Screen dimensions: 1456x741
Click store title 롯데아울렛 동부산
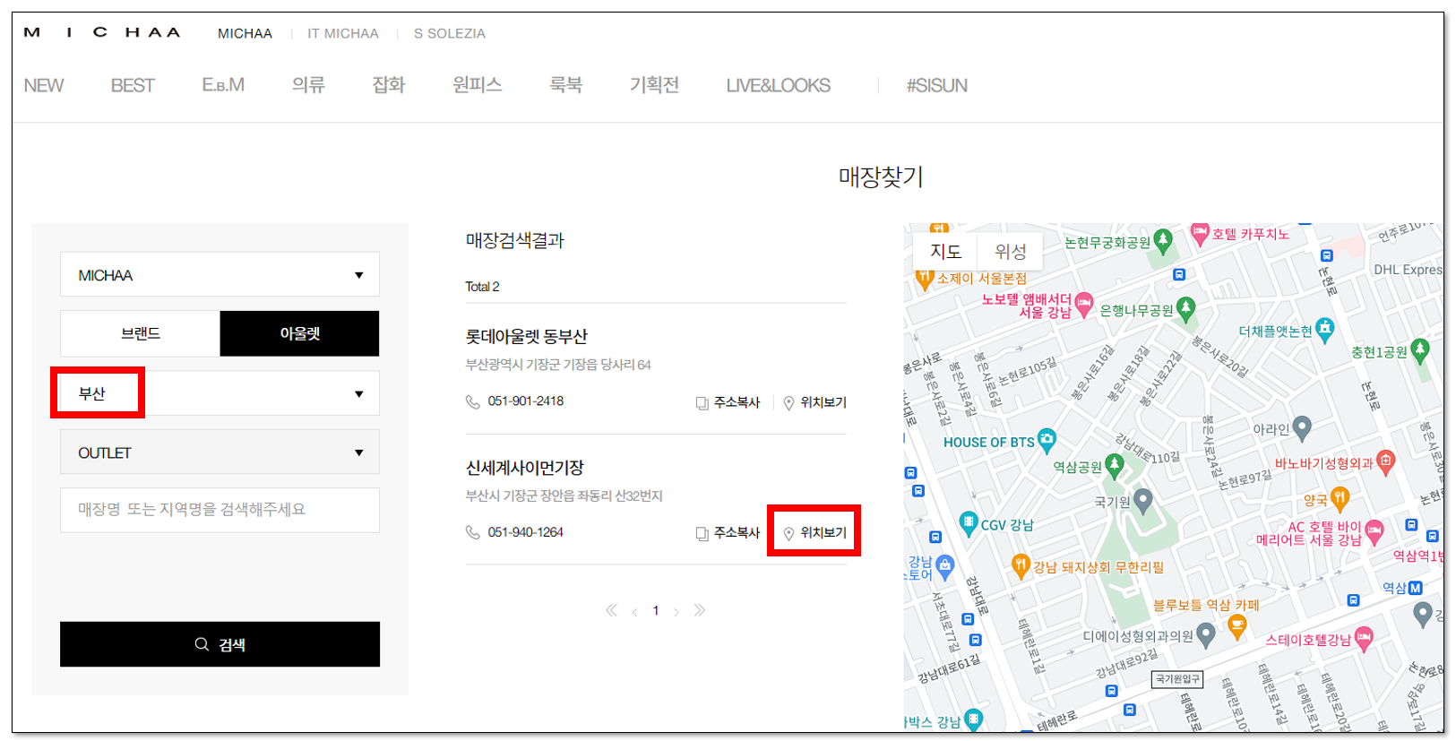(526, 337)
